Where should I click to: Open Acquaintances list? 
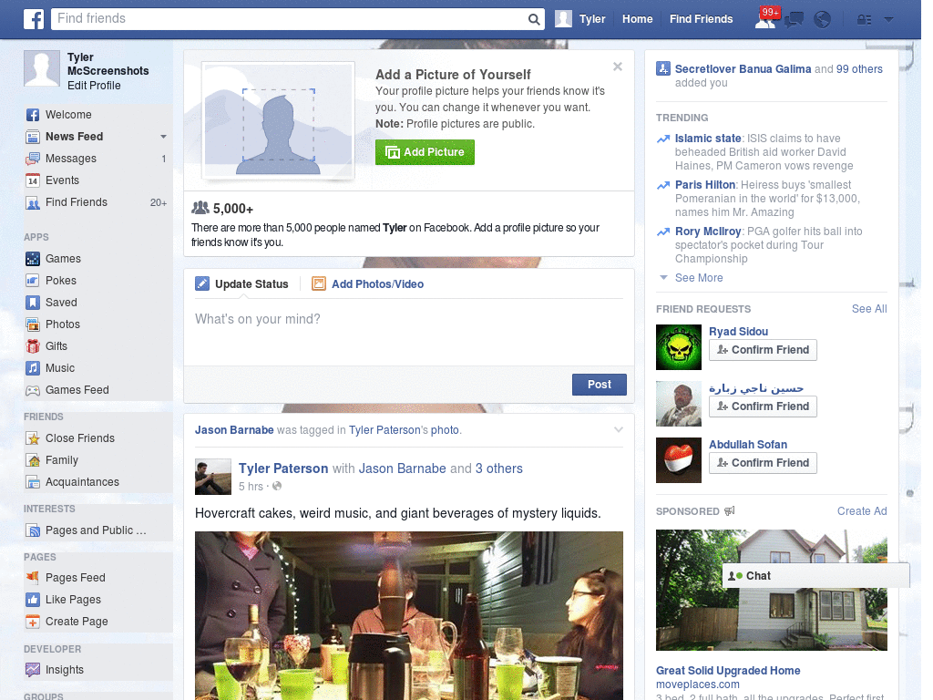(x=98, y=482)
